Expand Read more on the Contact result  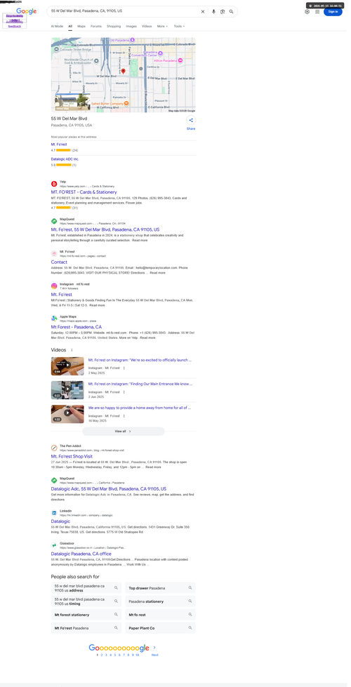[x=158, y=273]
